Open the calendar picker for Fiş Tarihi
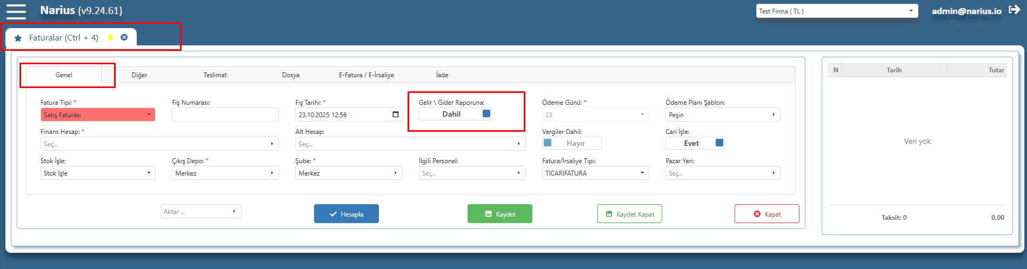Image resolution: width=1027 pixels, height=269 pixels. 396,115
